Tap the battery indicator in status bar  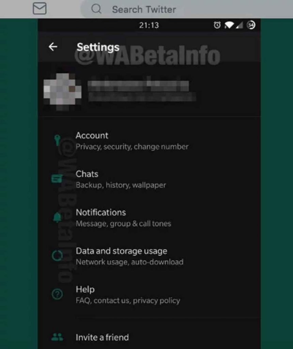coord(251,25)
